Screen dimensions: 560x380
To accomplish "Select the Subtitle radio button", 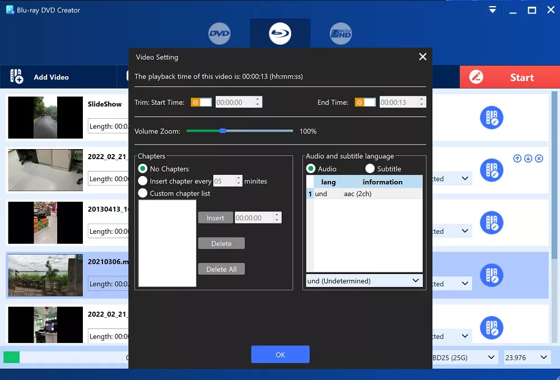I will coord(370,169).
